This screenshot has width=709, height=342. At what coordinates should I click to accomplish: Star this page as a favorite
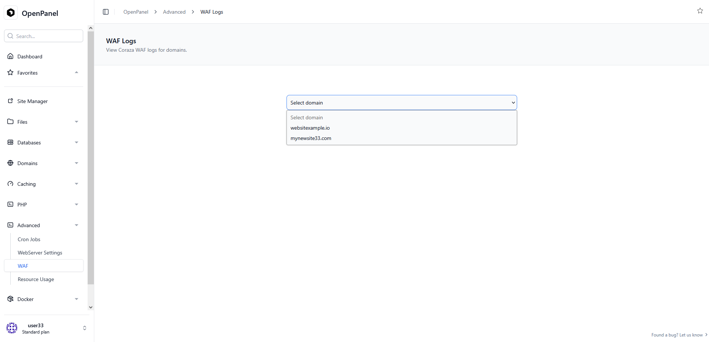(700, 11)
